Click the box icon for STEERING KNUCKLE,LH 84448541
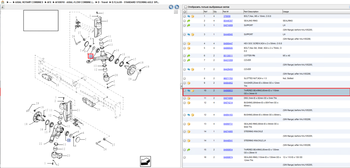This screenshot has width=350, height=168. tap(189, 141)
